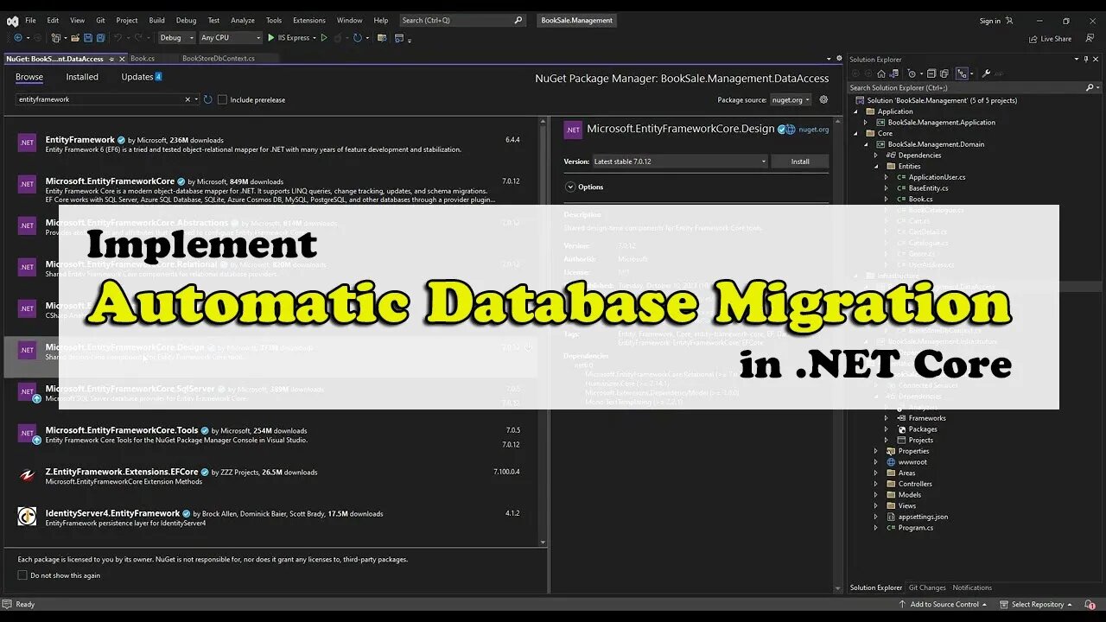Click Collapse All icon in Solution Explorer
The image size is (1106, 622).
pyautogui.click(x=933, y=73)
